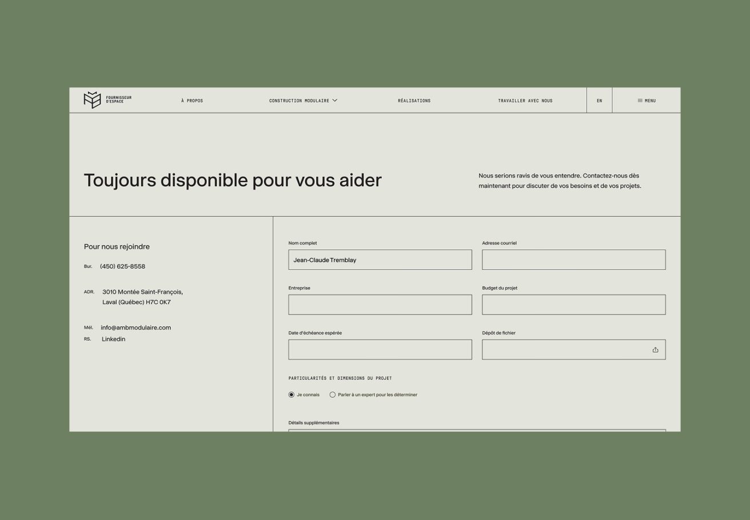Click into the Entreprise field
The image size is (750, 520).
(x=380, y=305)
